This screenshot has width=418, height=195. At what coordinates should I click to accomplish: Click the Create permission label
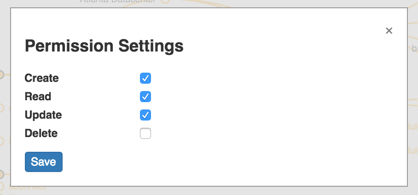tap(42, 78)
